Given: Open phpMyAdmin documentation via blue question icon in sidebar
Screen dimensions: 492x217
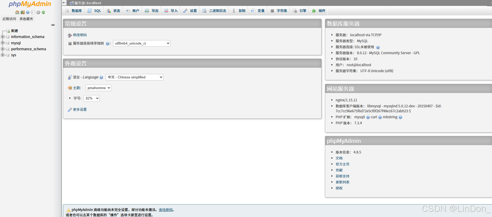Looking at the screenshot, I should coord(28,12).
